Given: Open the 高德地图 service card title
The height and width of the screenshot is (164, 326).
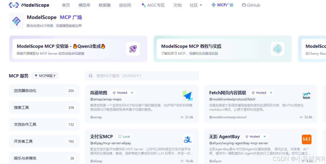Looking at the screenshot, I should [99, 93].
